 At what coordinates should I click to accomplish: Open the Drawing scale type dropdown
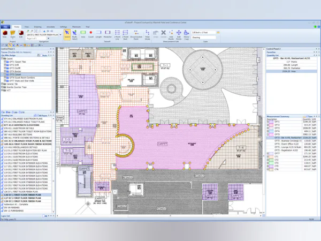click(203, 37)
